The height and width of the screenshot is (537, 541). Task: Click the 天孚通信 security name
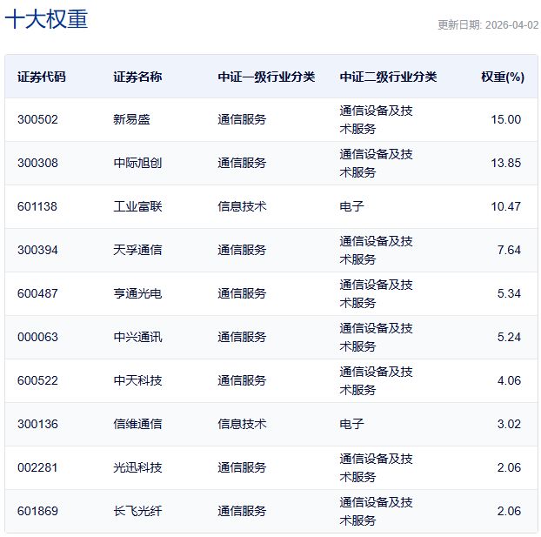coord(137,250)
